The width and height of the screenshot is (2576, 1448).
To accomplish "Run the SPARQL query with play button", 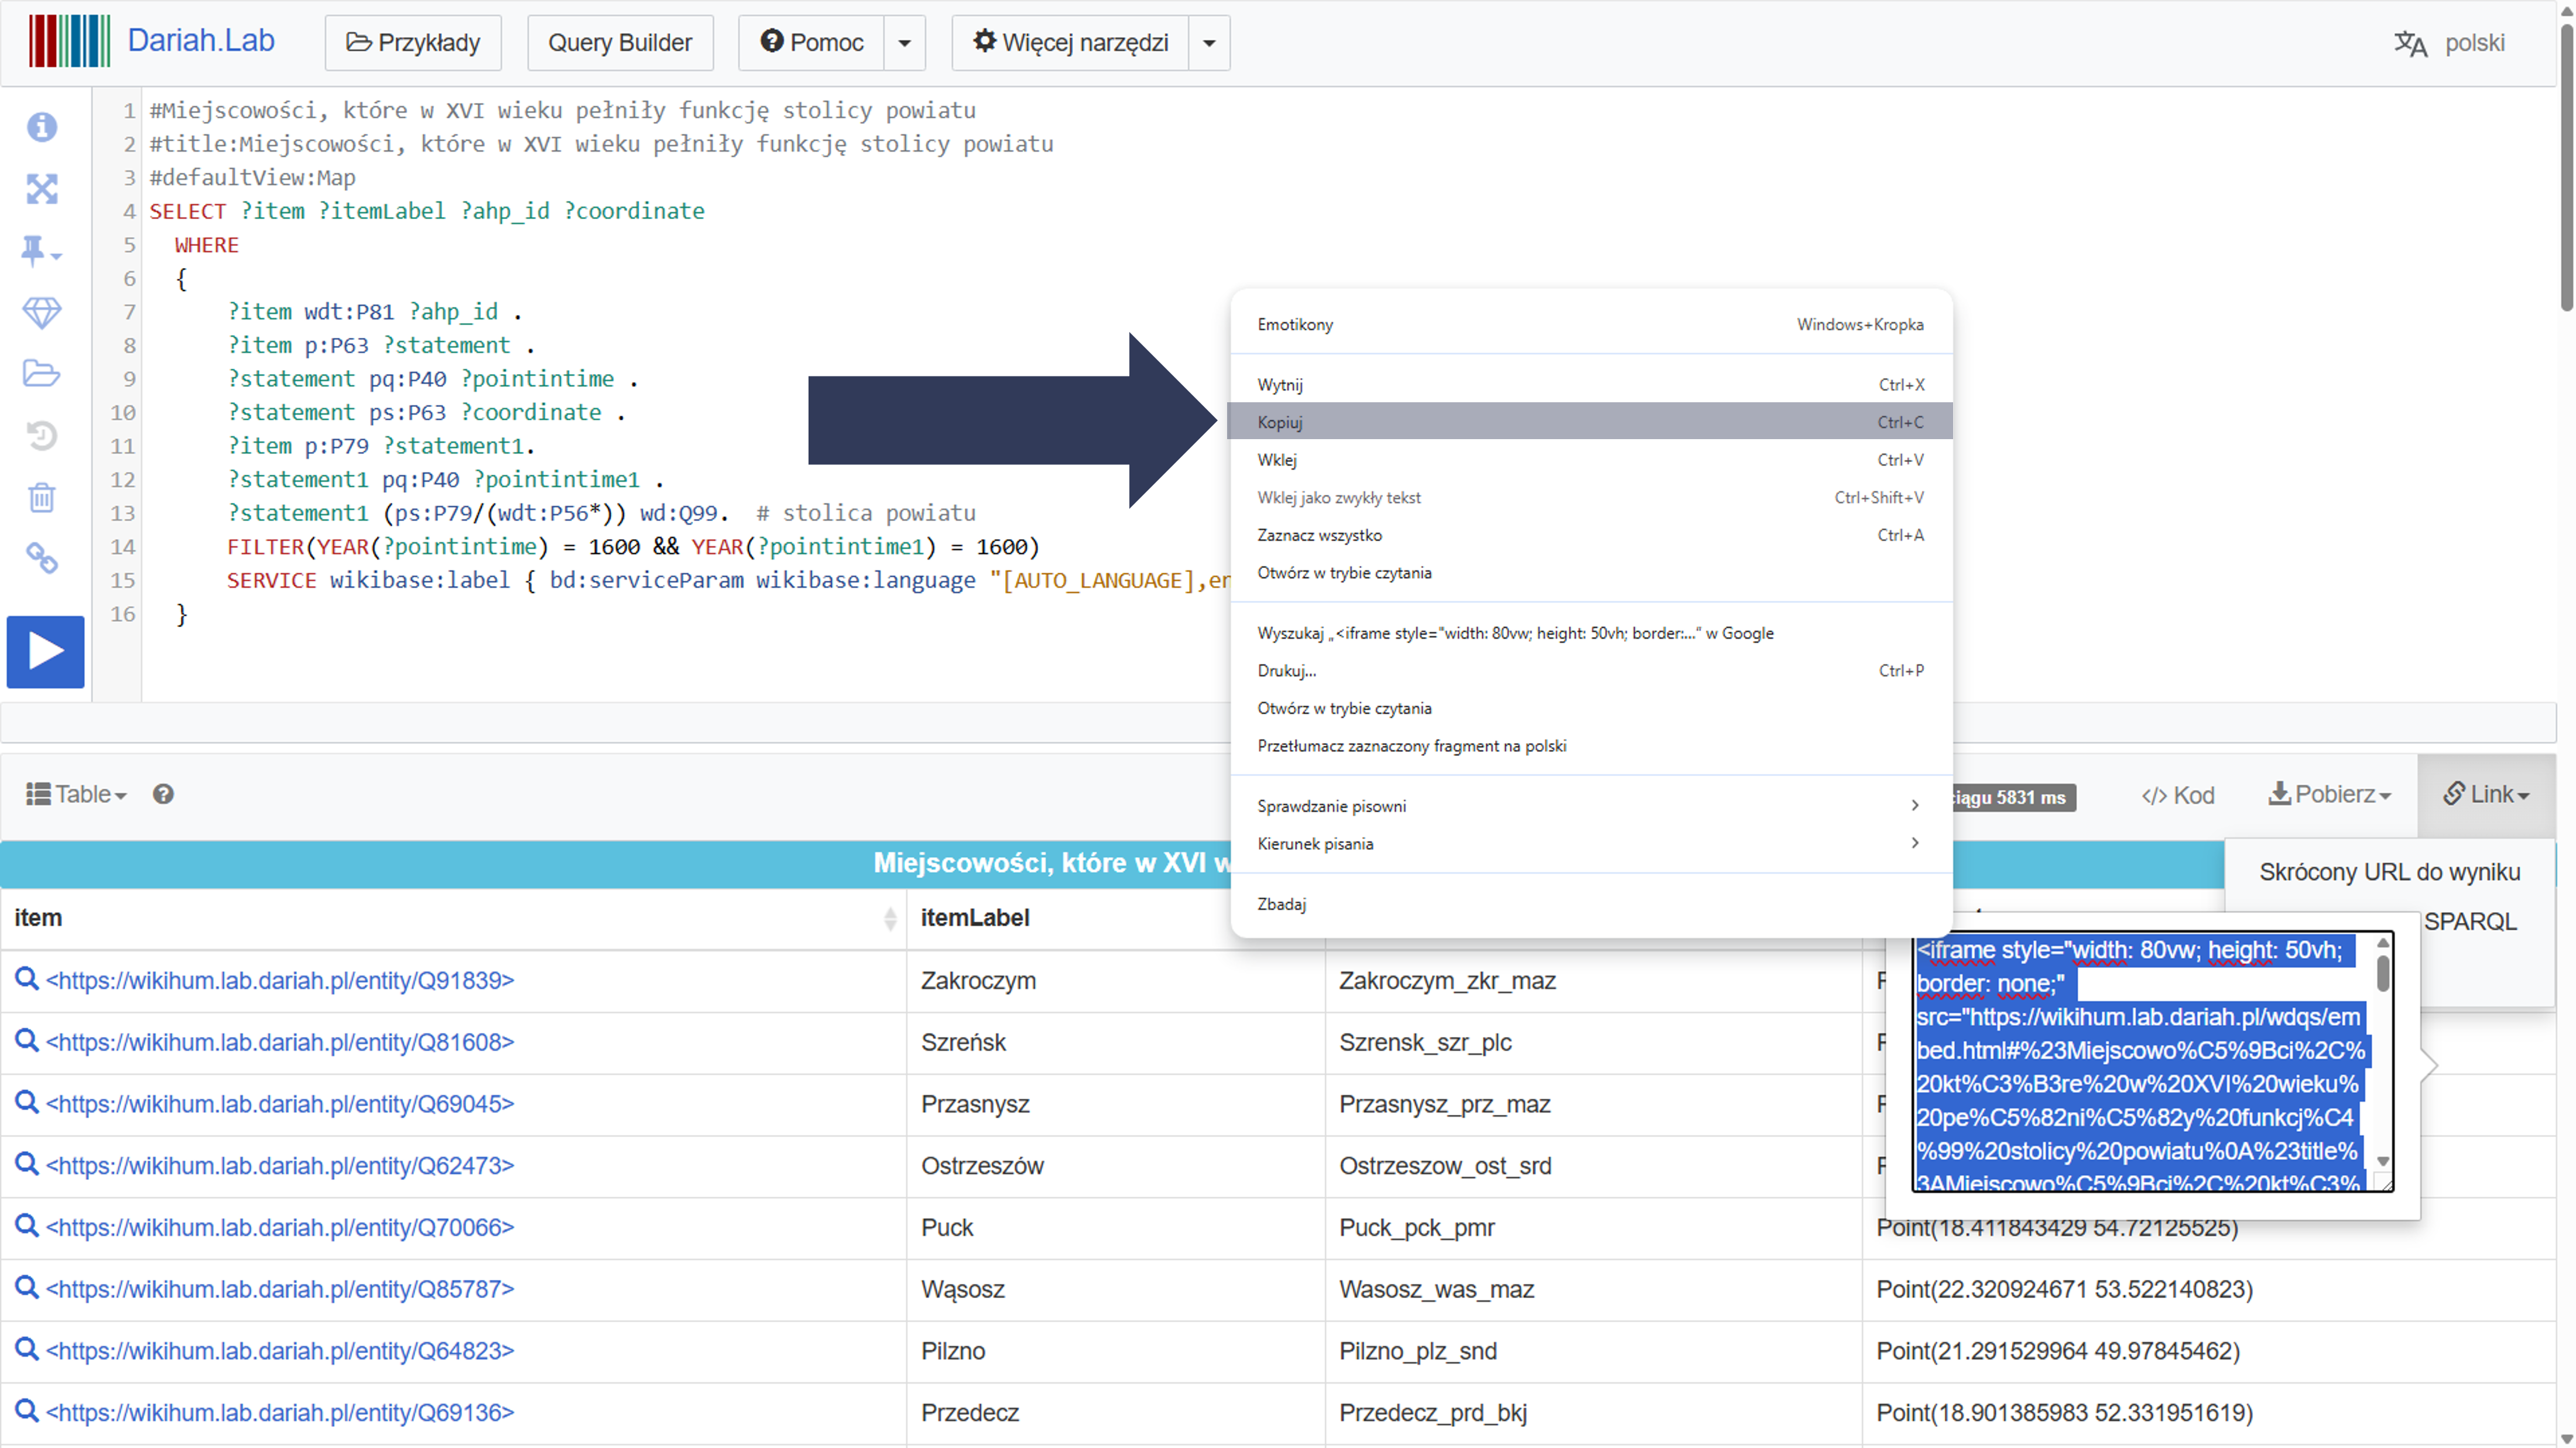I will tap(45, 651).
